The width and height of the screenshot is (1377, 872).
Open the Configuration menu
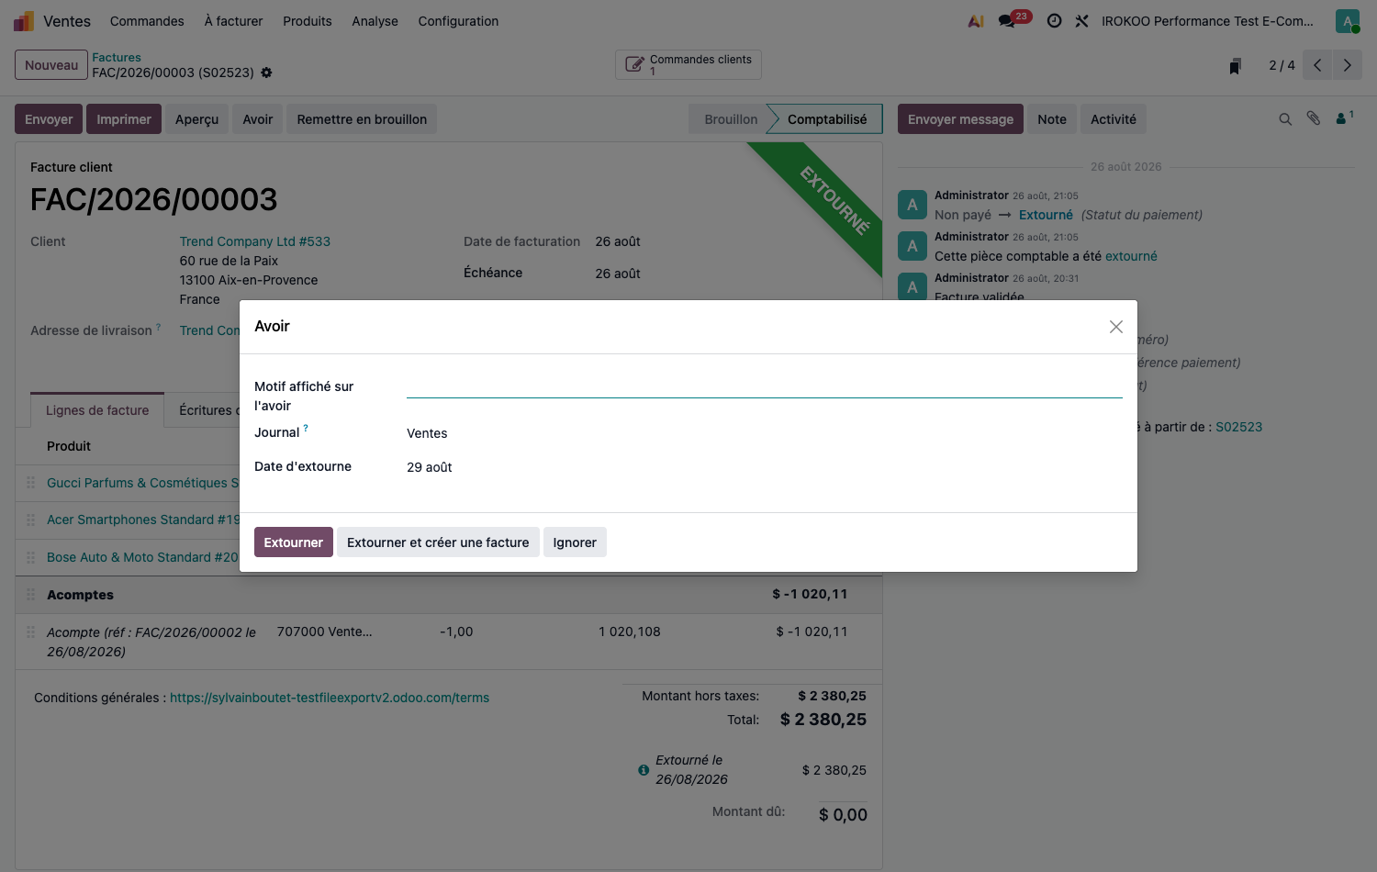(x=458, y=21)
